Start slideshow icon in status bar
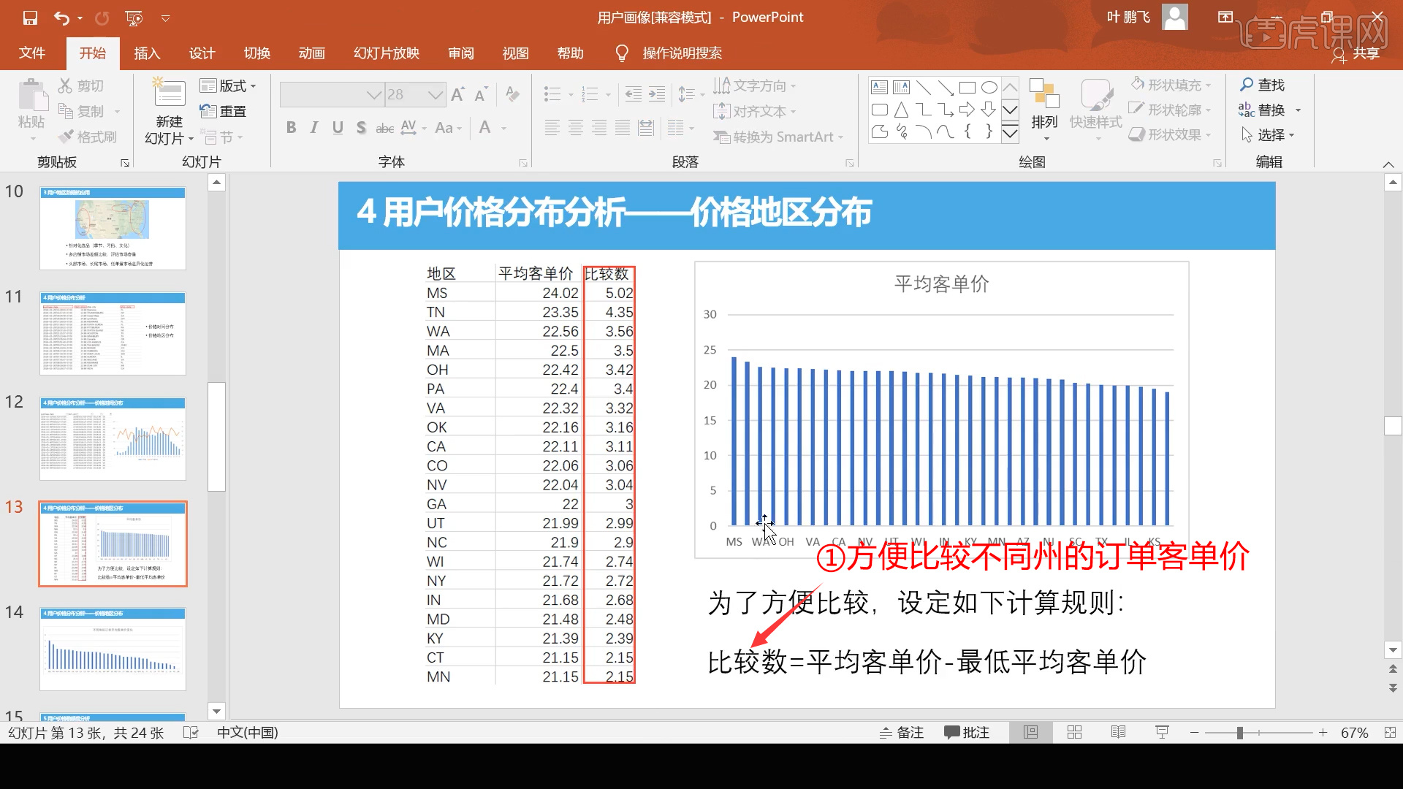The width and height of the screenshot is (1403, 789). 1162,733
